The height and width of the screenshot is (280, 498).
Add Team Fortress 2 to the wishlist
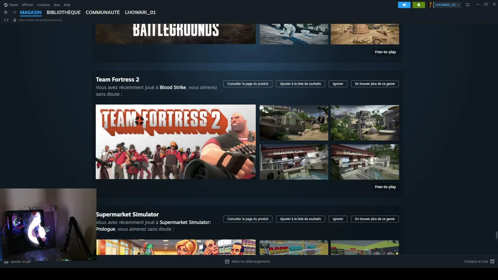300,84
